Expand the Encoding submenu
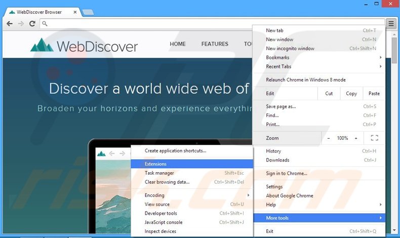 192,195
